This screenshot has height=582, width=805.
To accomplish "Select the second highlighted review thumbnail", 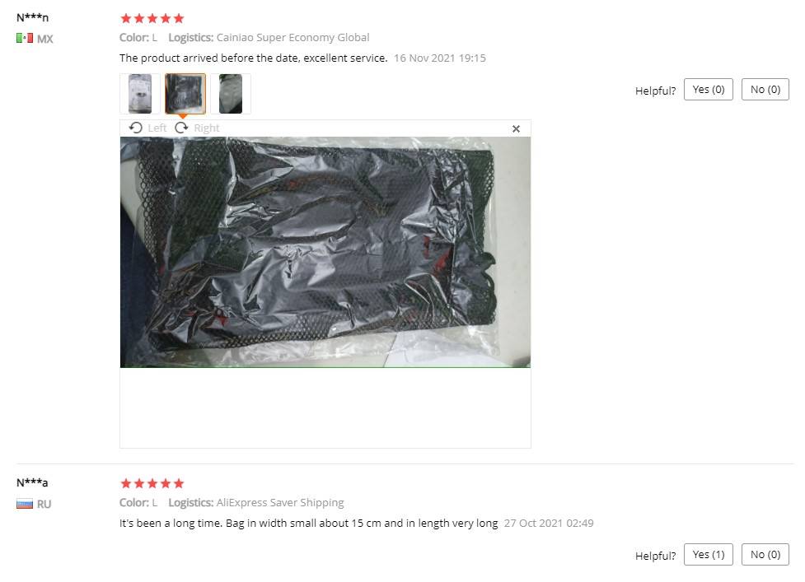I will [185, 94].
